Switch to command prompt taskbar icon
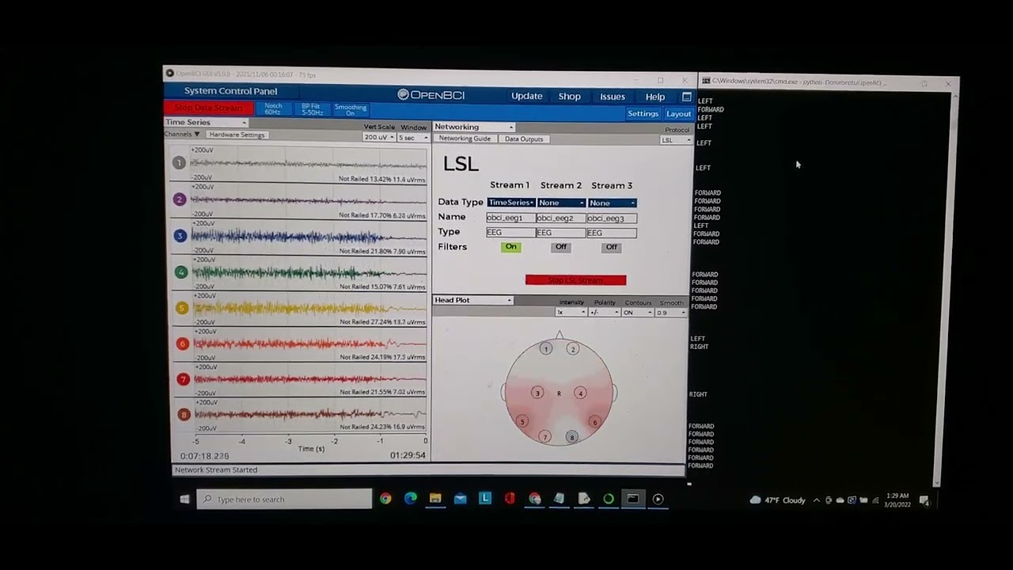Viewport: 1013px width, 570px height. (x=632, y=499)
